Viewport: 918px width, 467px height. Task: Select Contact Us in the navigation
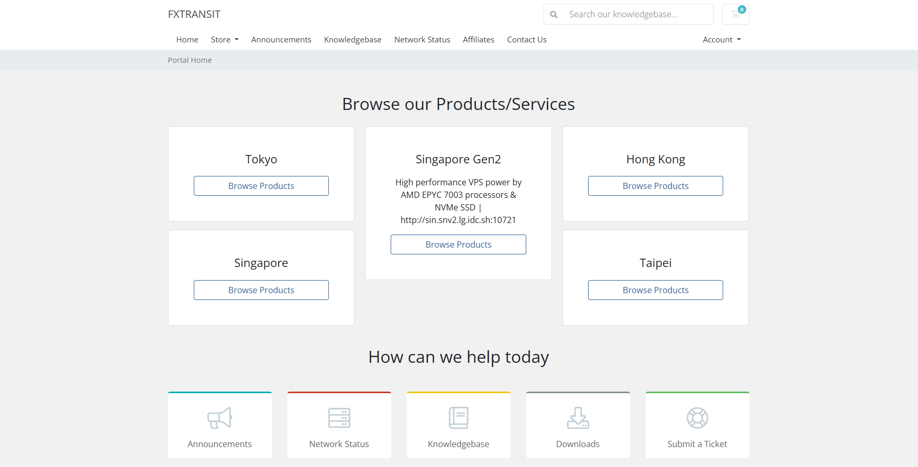tap(526, 40)
